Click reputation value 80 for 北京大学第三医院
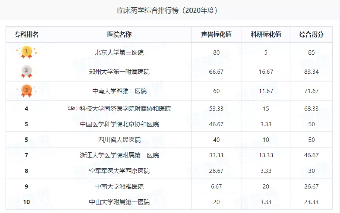Screen dimensions: 340x213 [x=216, y=52]
